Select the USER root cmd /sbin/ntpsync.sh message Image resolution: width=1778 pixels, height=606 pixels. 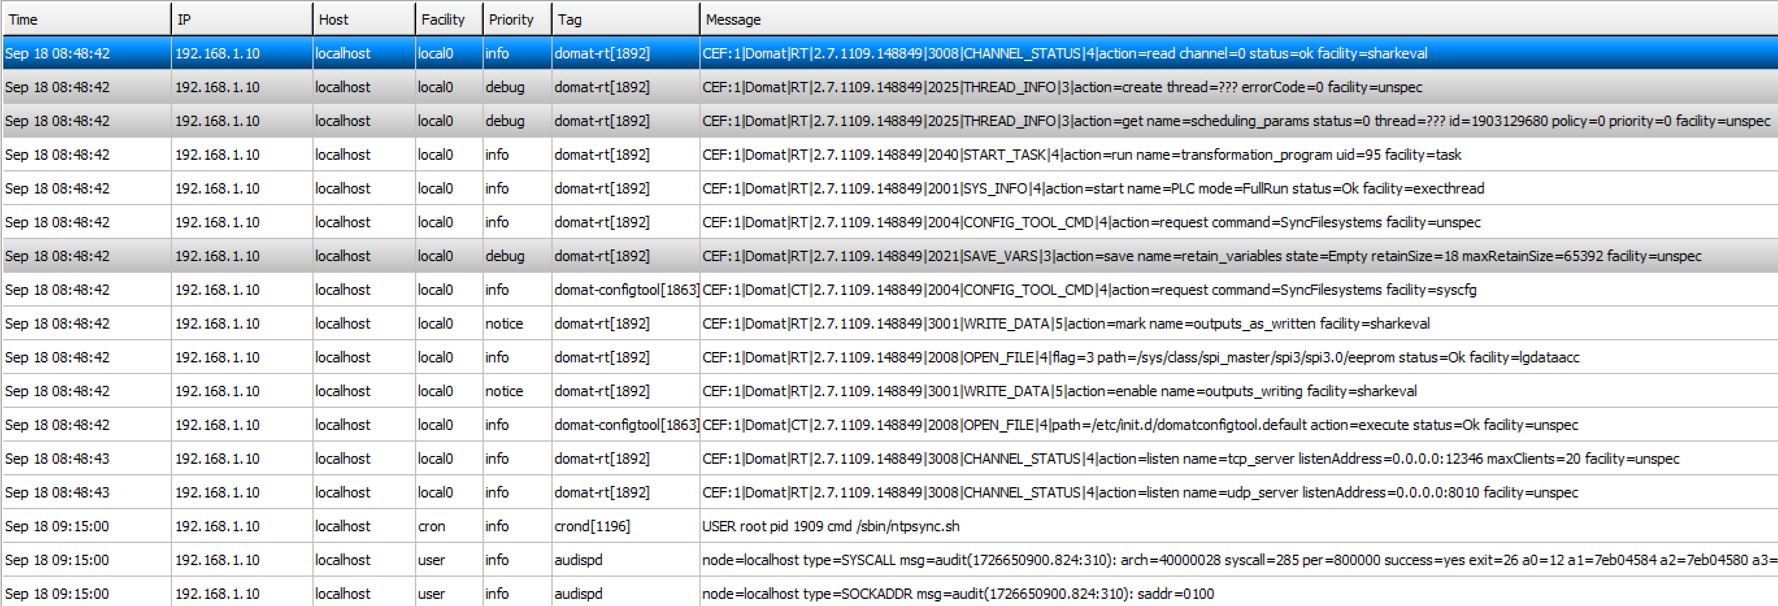click(831, 527)
